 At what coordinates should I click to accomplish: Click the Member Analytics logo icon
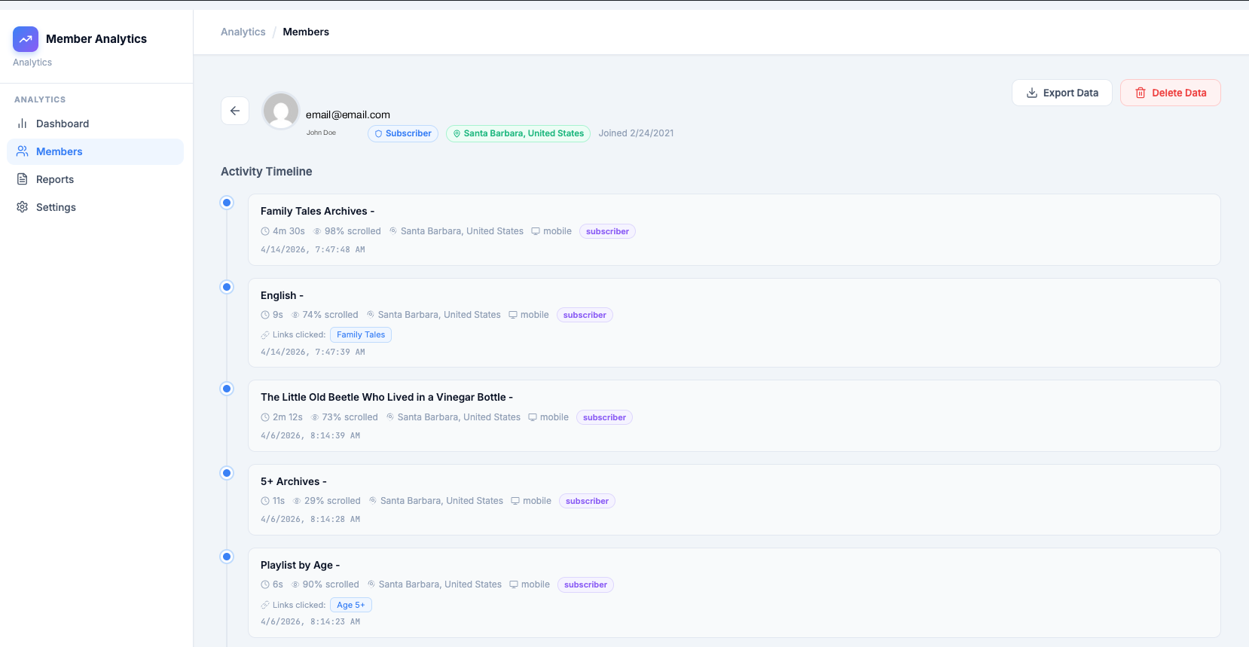(26, 39)
